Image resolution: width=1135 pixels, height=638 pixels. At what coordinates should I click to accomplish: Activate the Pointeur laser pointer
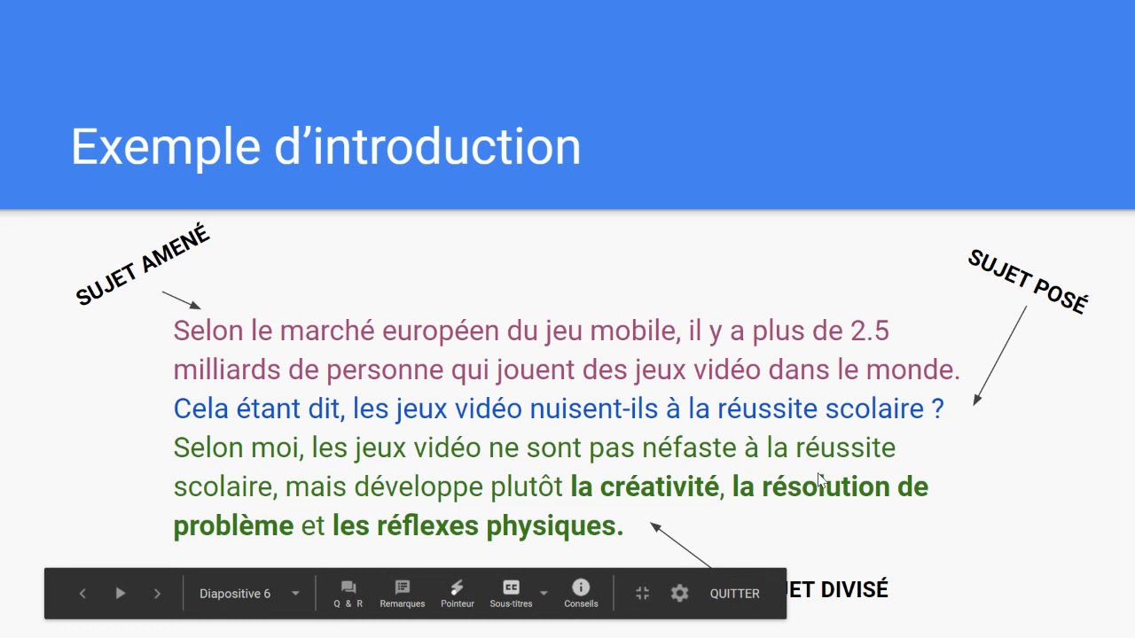pos(458,594)
